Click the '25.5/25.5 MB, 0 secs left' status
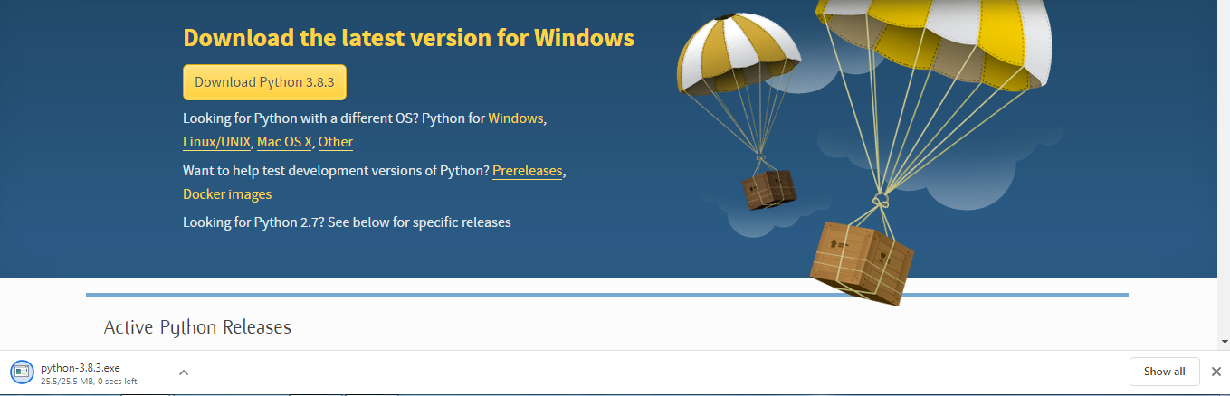 point(89,382)
